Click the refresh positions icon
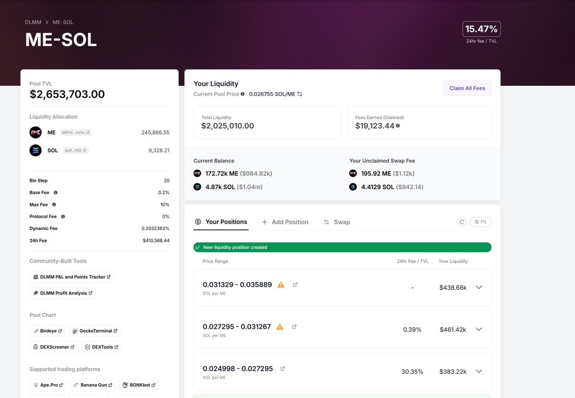This screenshot has width=575, height=398. [462, 222]
